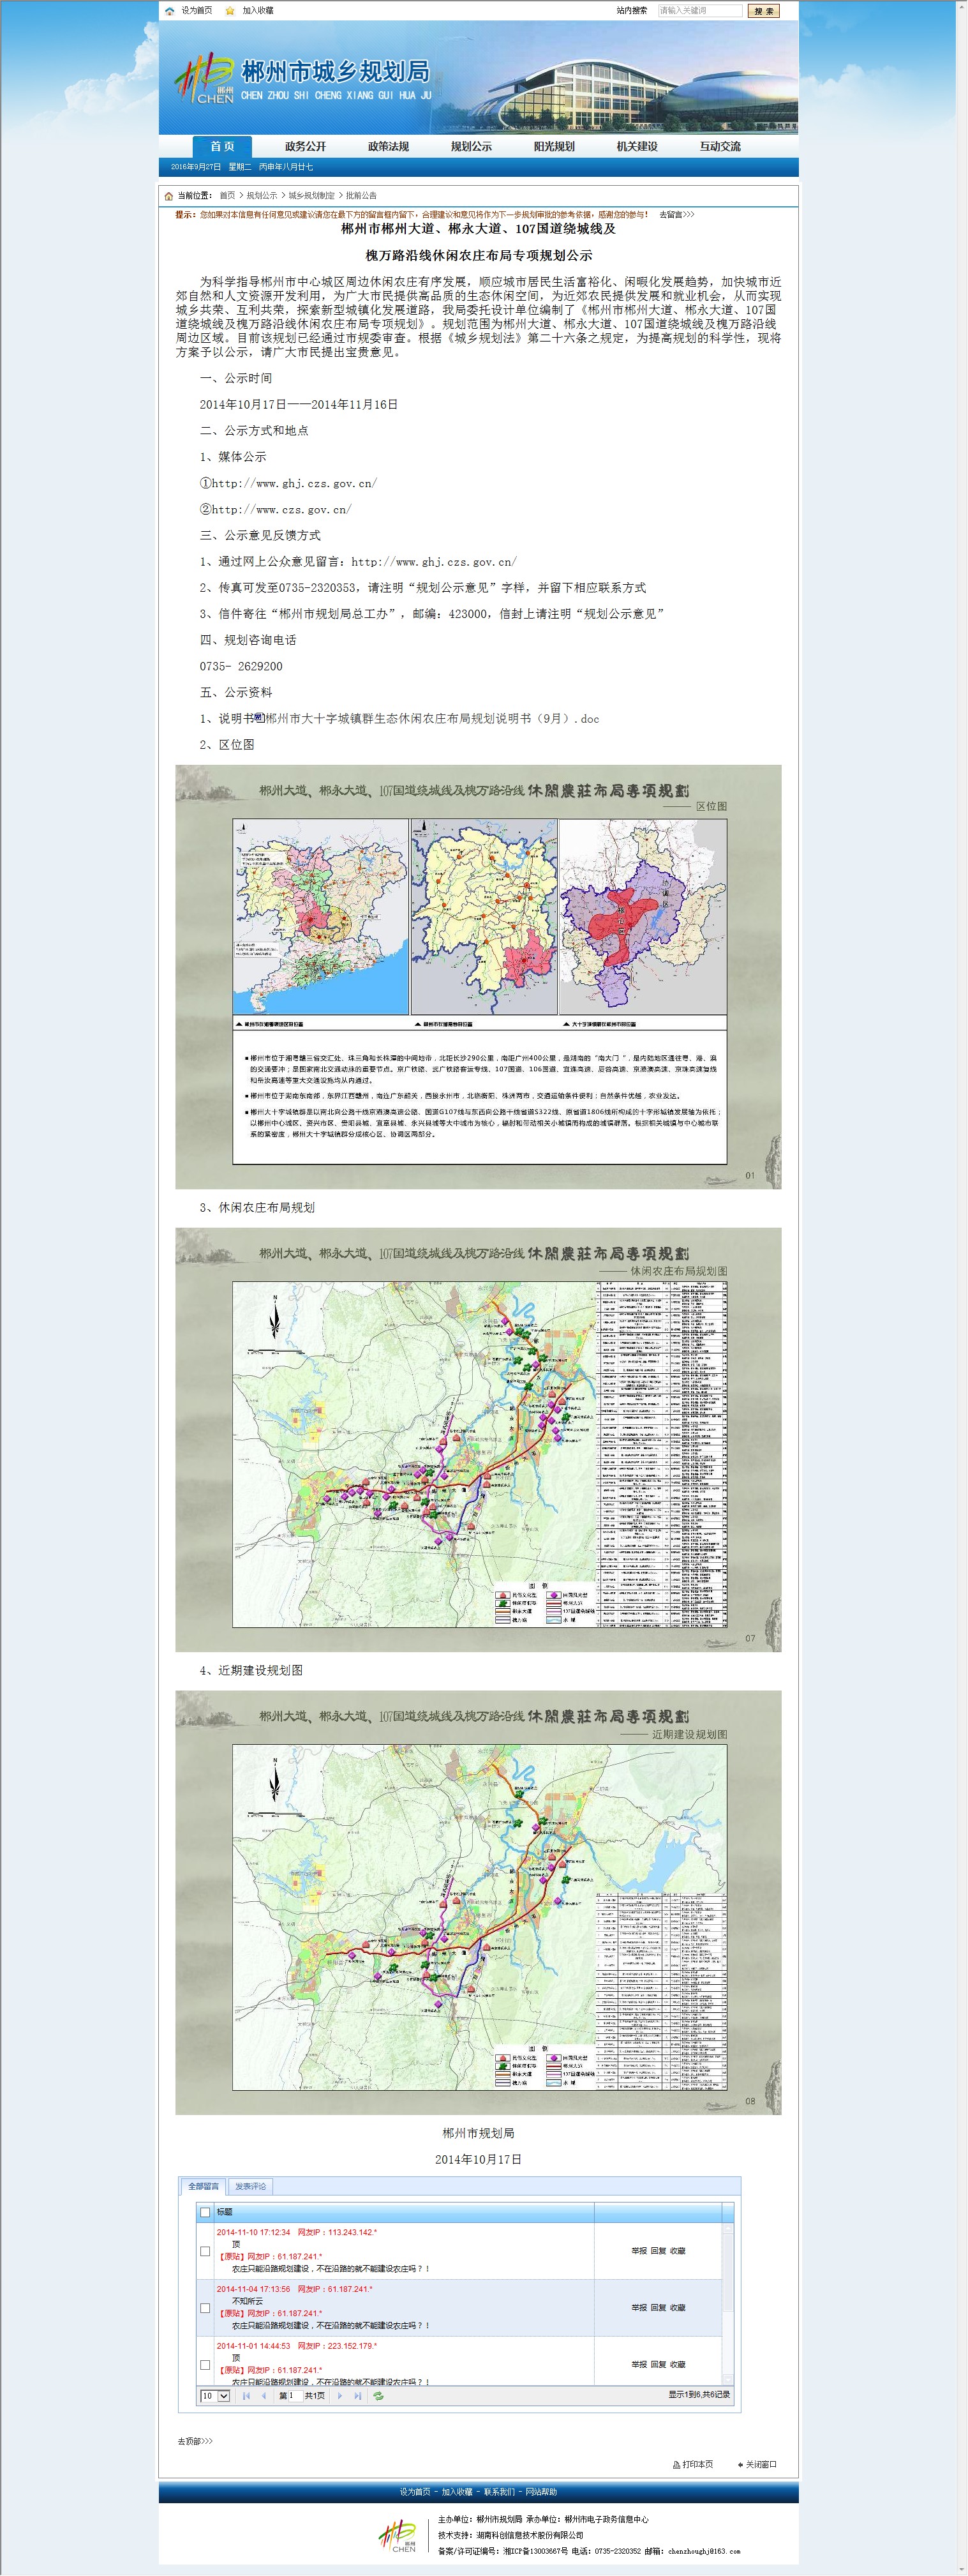Click 城乡规划制定 in the breadcrumb
The image size is (968, 2576).
tap(312, 196)
